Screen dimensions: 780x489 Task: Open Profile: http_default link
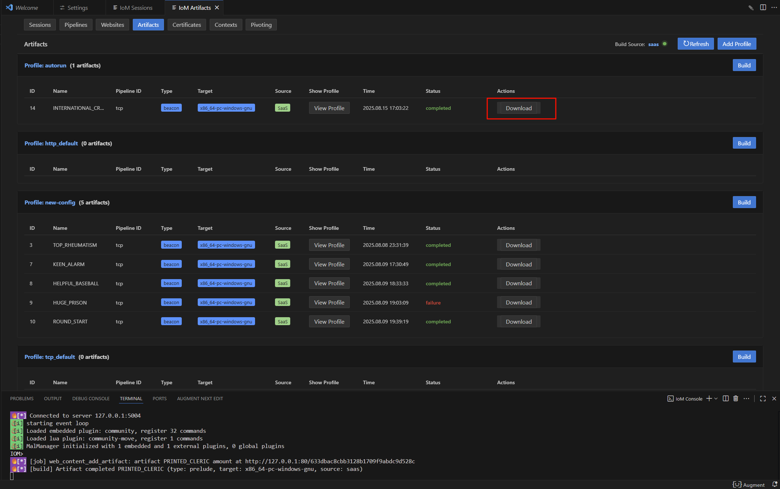(x=51, y=143)
